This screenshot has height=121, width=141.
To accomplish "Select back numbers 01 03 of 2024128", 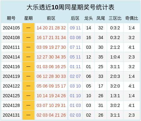I will [75, 105].
